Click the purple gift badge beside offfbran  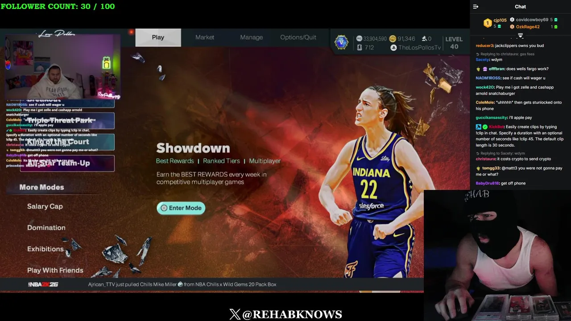tap(485, 69)
